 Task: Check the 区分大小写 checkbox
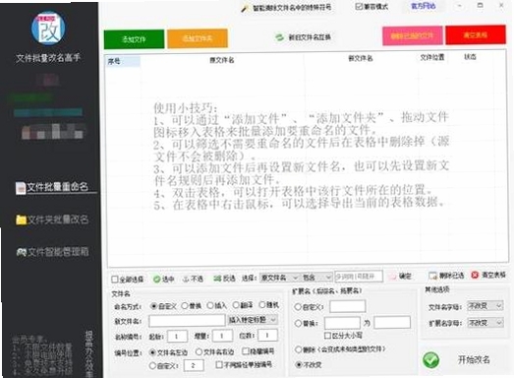[327, 336]
